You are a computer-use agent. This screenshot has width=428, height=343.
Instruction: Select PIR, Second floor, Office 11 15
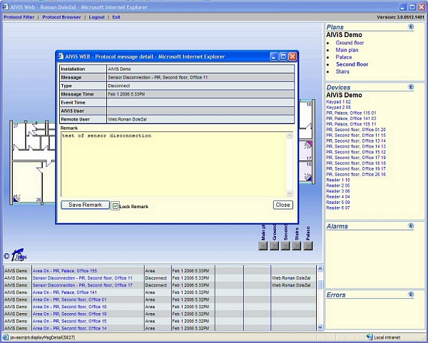356,135
